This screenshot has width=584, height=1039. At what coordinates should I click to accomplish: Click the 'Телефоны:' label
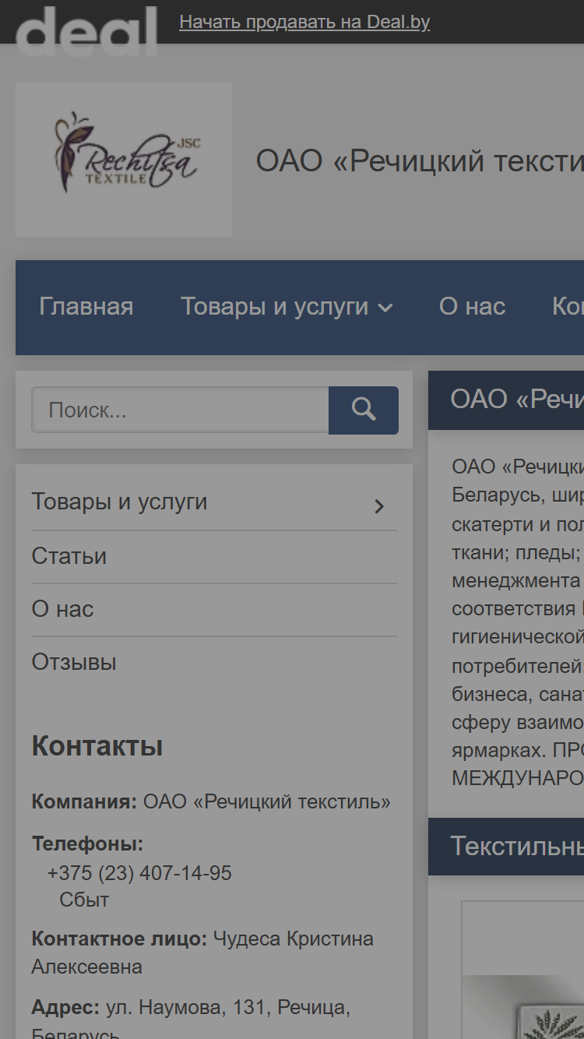87,844
